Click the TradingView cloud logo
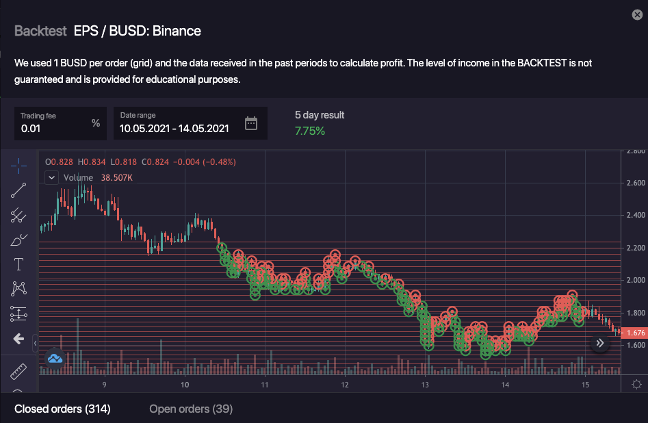 55,357
